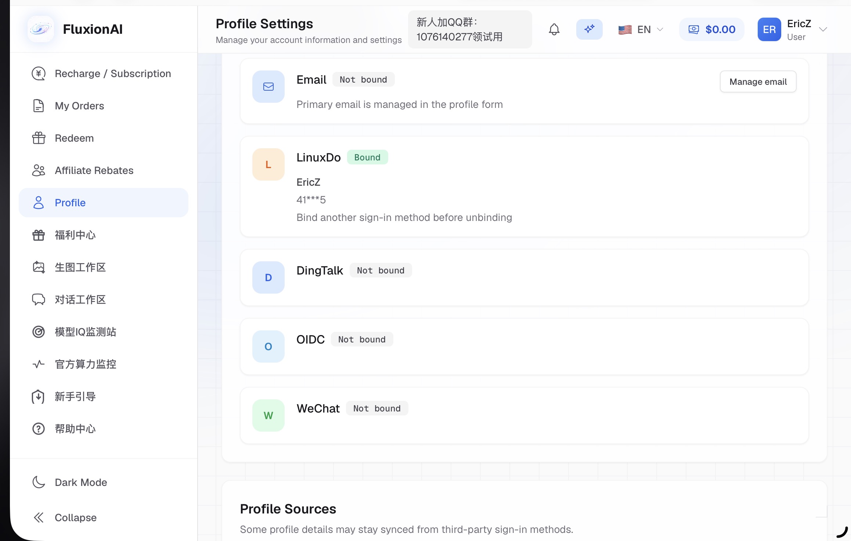This screenshot has width=851, height=541.
Task: Click the FluxionAI galaxy logo icon
Action: pos(41,29)
